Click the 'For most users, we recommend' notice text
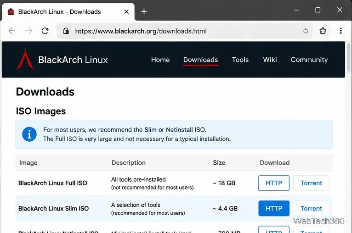 point(125,130)
